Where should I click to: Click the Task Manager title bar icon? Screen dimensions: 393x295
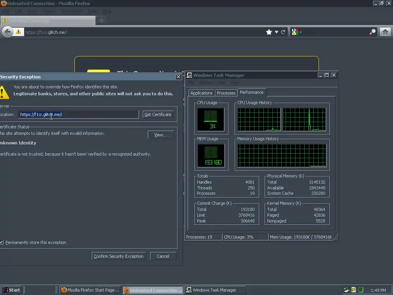point(189,75)
